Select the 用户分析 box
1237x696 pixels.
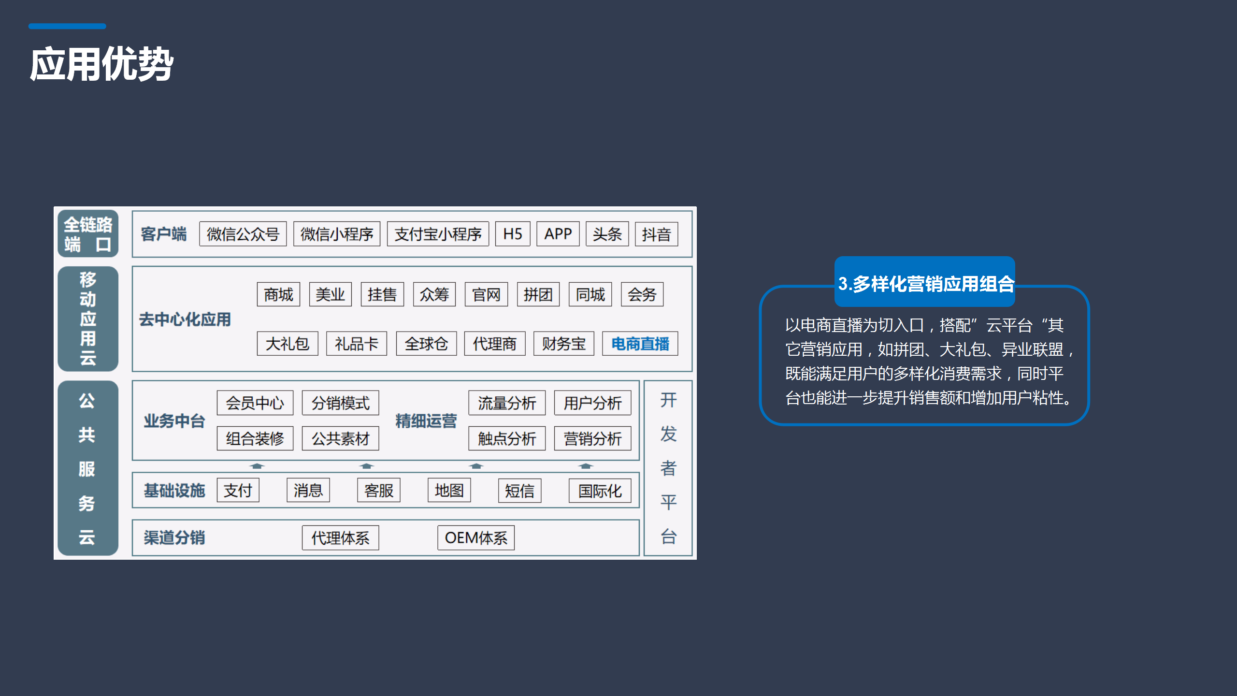[593, 403]
